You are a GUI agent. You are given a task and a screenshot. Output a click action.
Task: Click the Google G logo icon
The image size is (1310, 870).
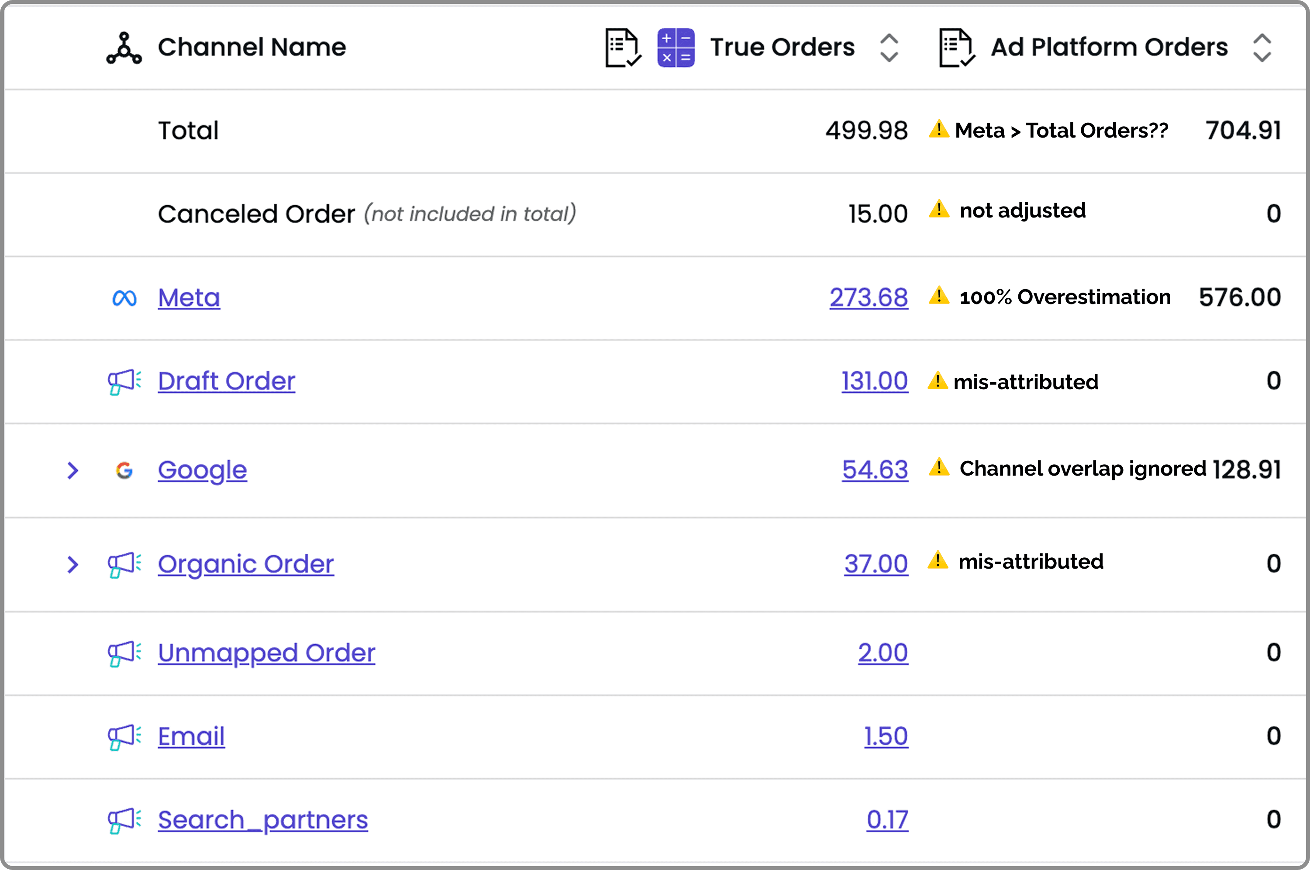tap(124, 470)
